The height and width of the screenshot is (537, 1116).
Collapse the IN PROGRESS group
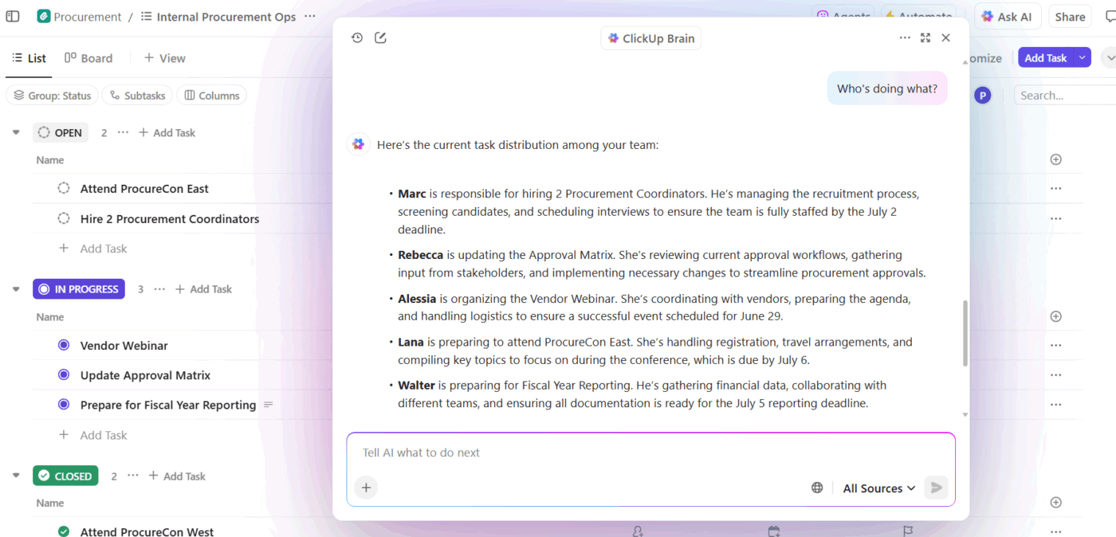click(16, 288)
